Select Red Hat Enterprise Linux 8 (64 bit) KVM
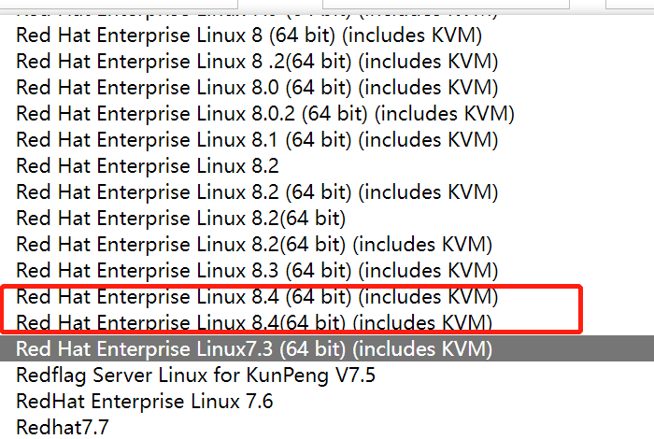 tap(249, 36)
